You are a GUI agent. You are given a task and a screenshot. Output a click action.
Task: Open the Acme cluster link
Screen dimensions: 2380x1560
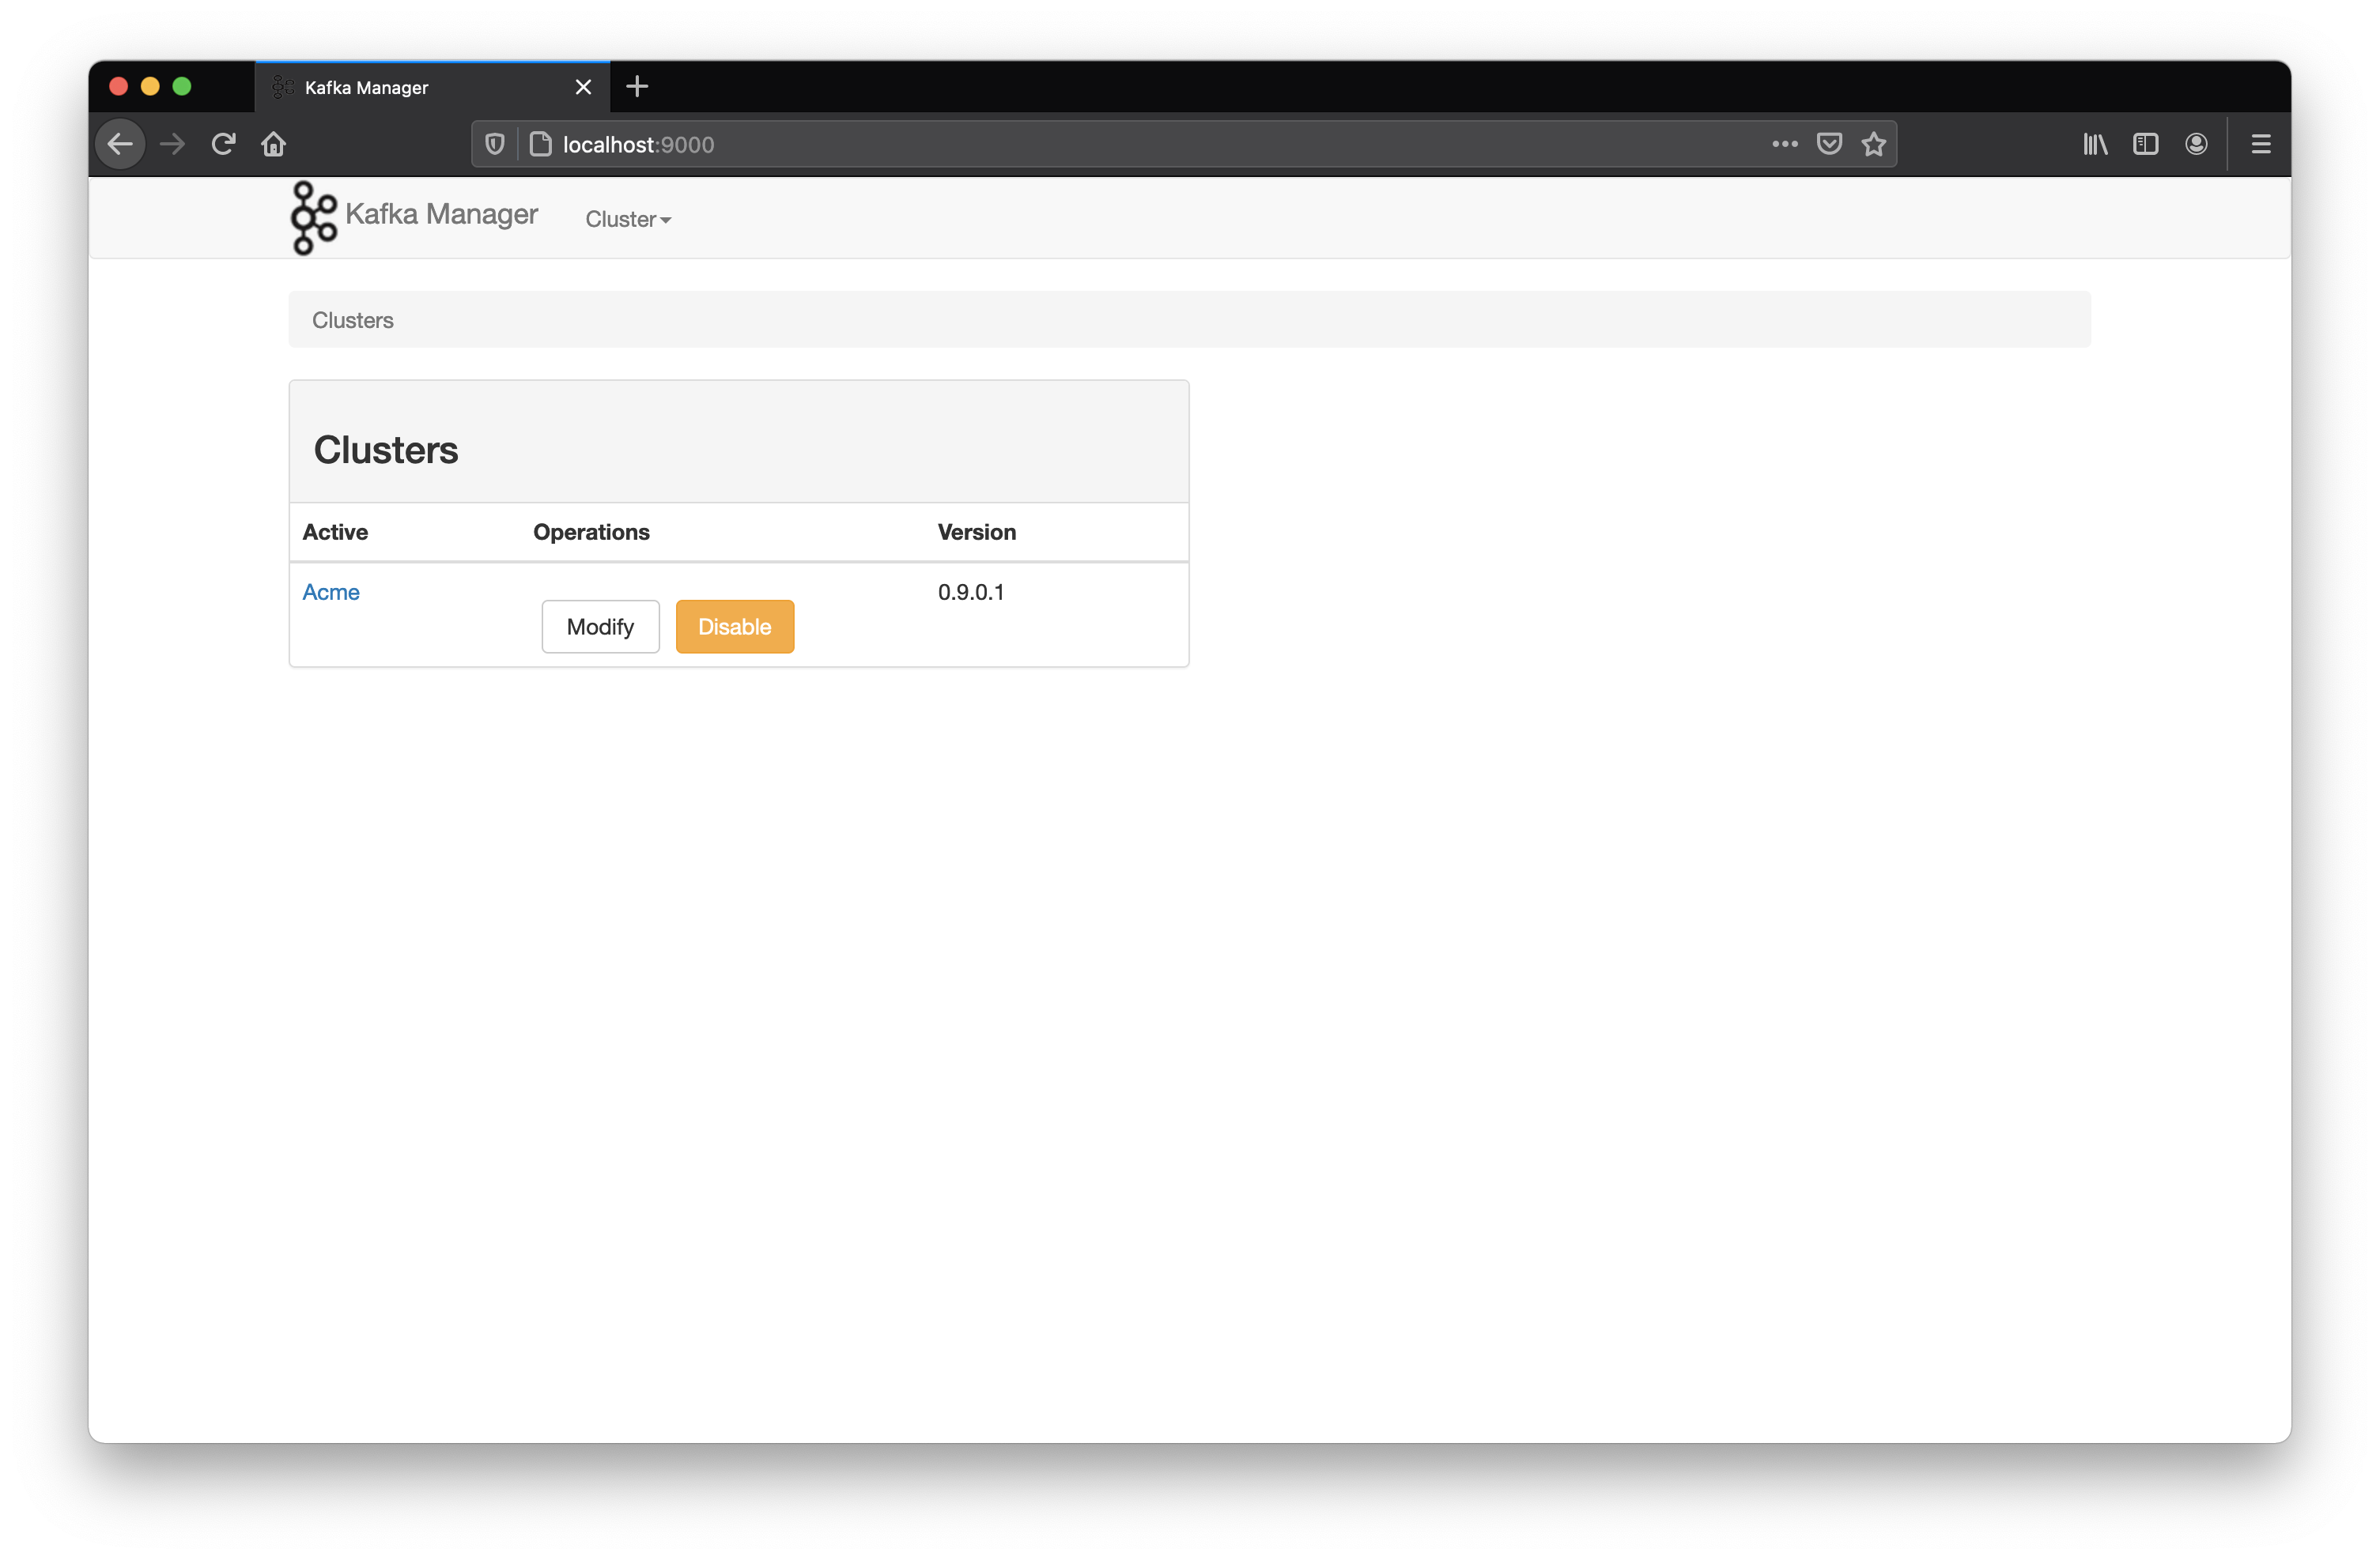tap(330, 592)
